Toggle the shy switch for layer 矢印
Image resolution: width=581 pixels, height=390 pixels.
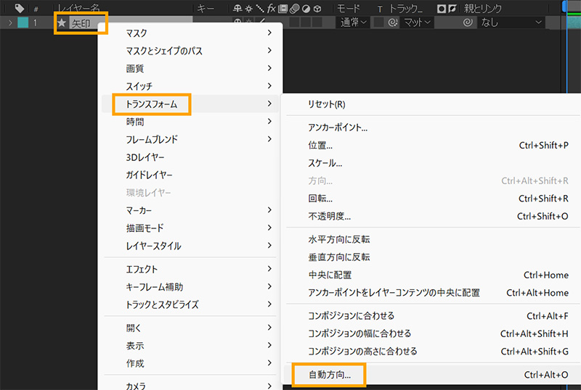click(x=237, y=22)
